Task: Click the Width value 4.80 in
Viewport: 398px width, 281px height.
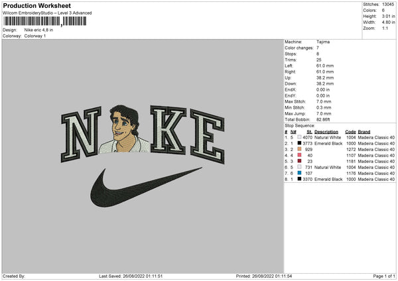Action: tap(388, 23)
